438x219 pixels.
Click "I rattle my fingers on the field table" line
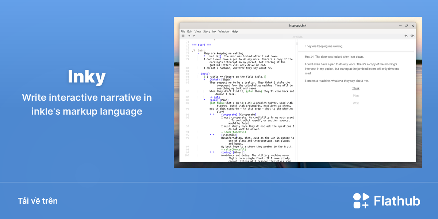[x=235, y=77]
